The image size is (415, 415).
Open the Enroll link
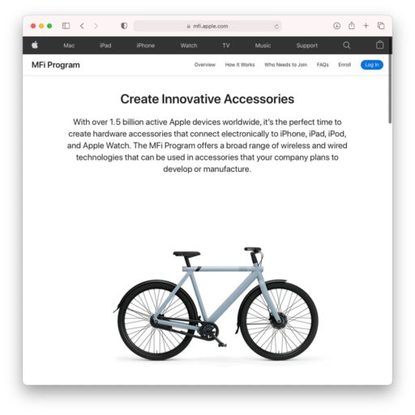point(344,65)
